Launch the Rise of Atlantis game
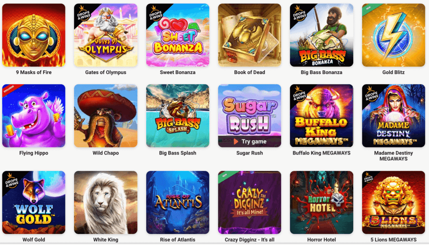 point(178,202)
